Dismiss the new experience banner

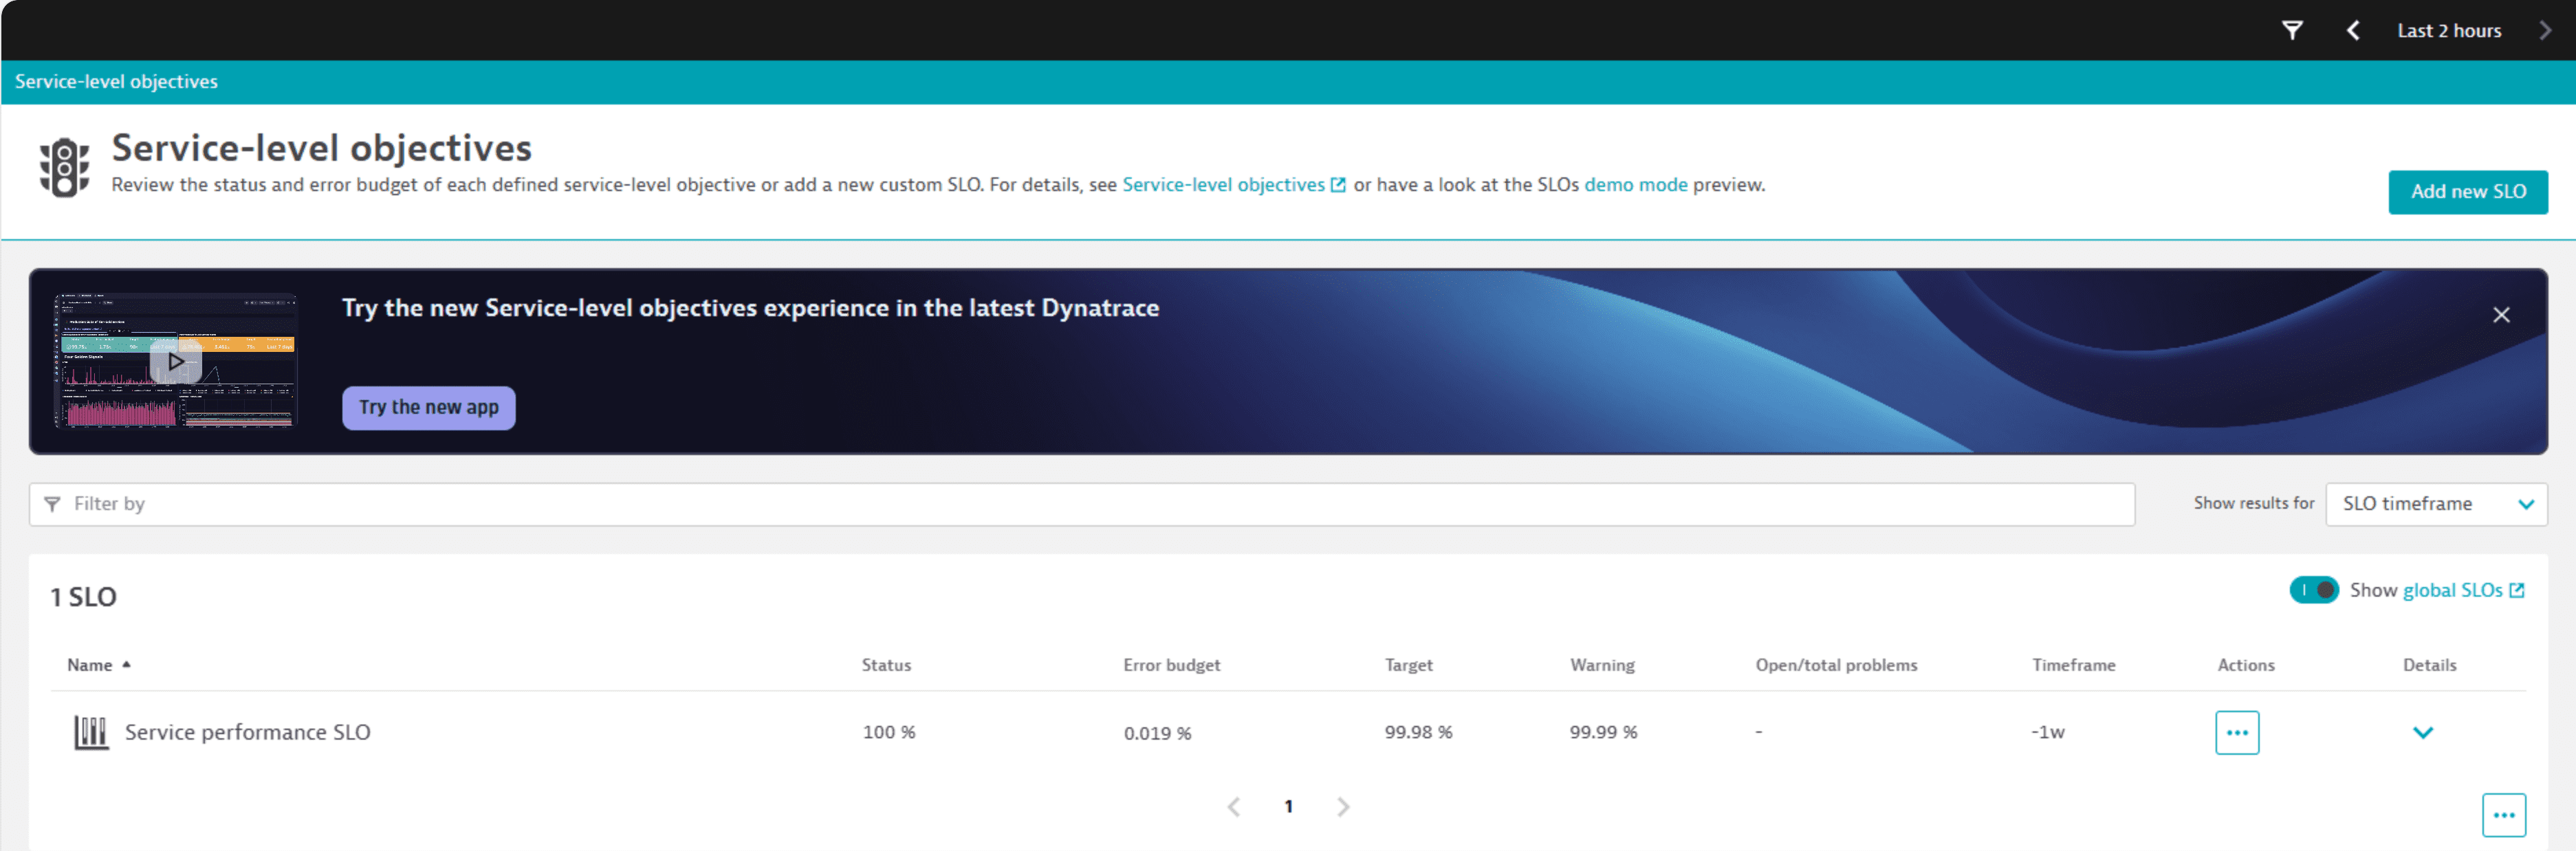pos(2501,315)
